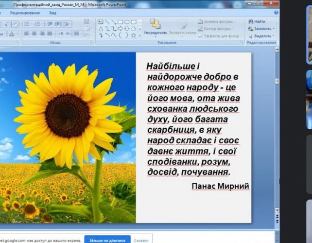Click the Упорядочить arrange icon
Screen dimensions: 312x243
pos(155,24)
